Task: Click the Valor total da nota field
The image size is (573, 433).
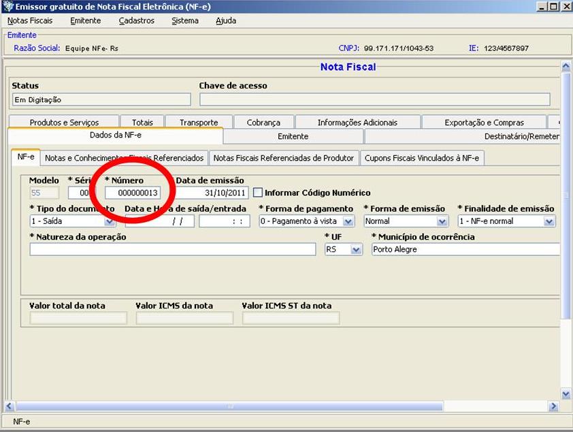Action: tap(78, 318)
